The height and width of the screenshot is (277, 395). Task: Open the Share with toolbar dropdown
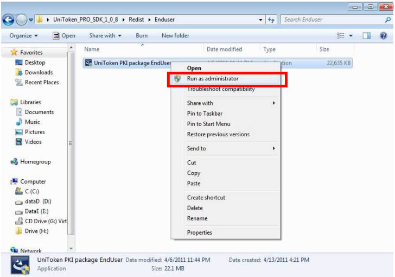(105, 35)
